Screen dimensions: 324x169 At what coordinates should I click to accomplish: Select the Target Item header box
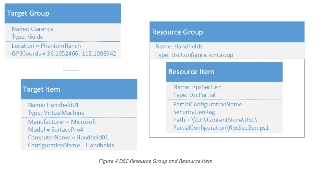coord(79,89)
